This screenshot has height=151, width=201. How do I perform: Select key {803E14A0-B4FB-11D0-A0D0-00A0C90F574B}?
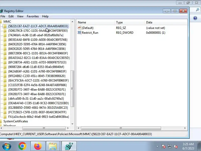(x=38, y=40)
